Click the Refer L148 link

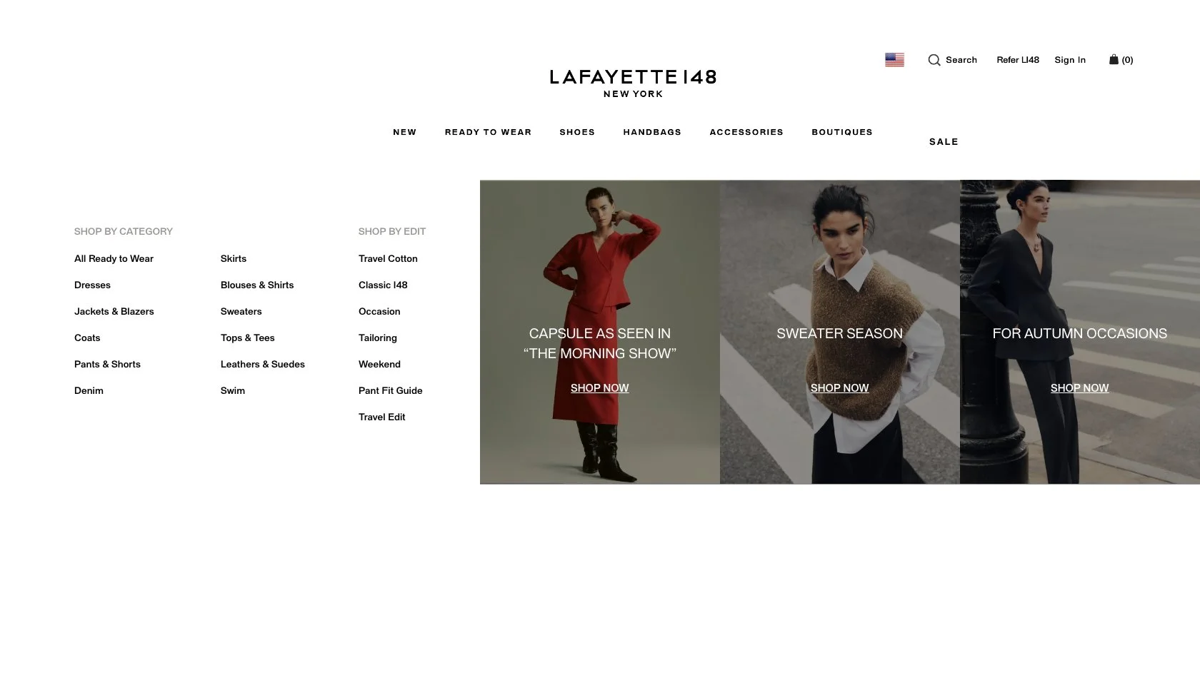[x=1018, y=60]
